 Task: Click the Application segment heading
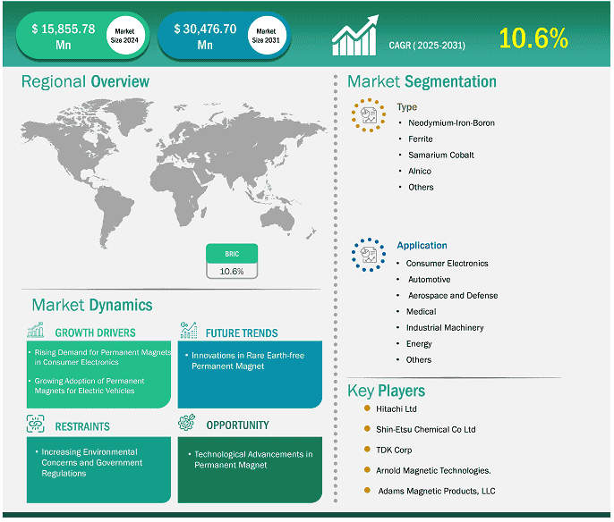coord(422,245)
